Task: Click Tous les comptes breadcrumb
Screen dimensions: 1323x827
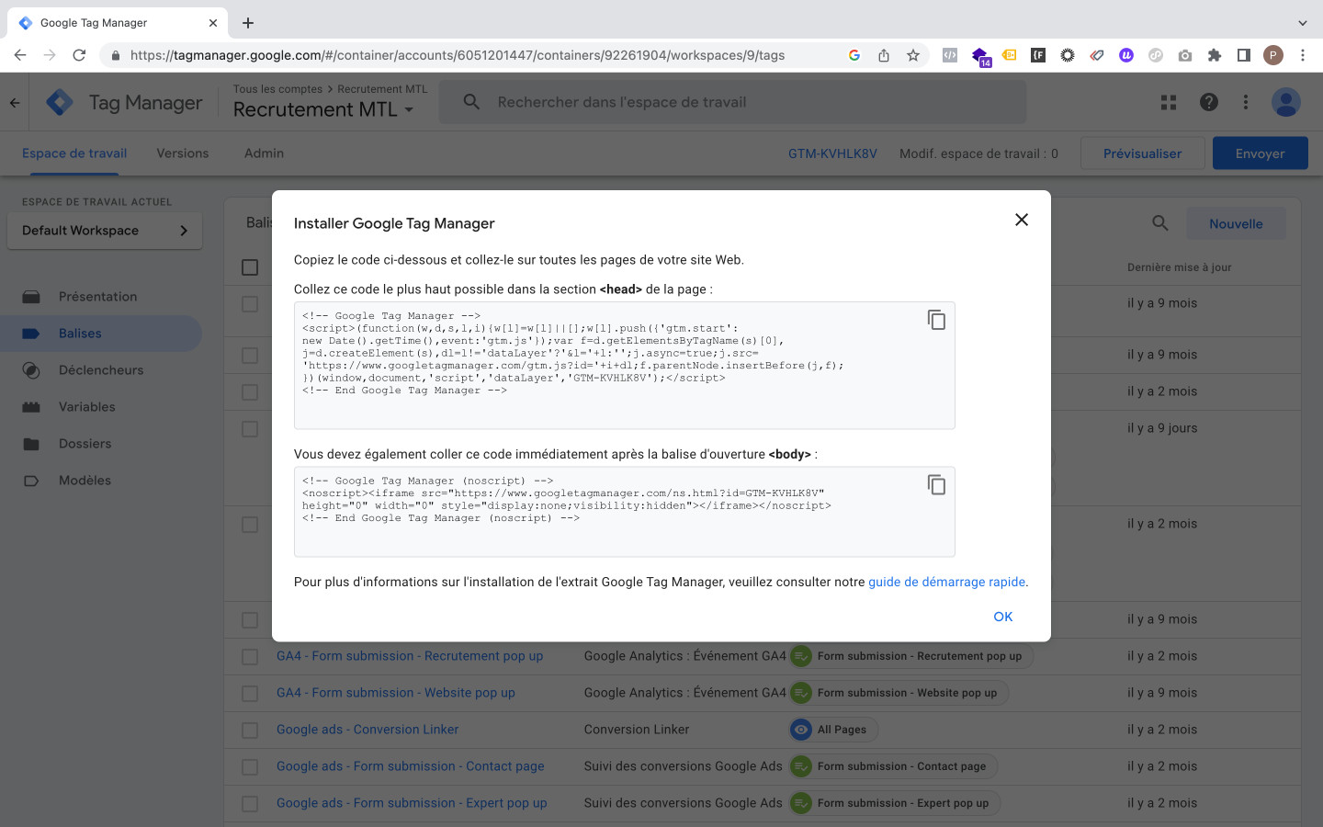Action: pyautogui.click(x=277, y=89)
